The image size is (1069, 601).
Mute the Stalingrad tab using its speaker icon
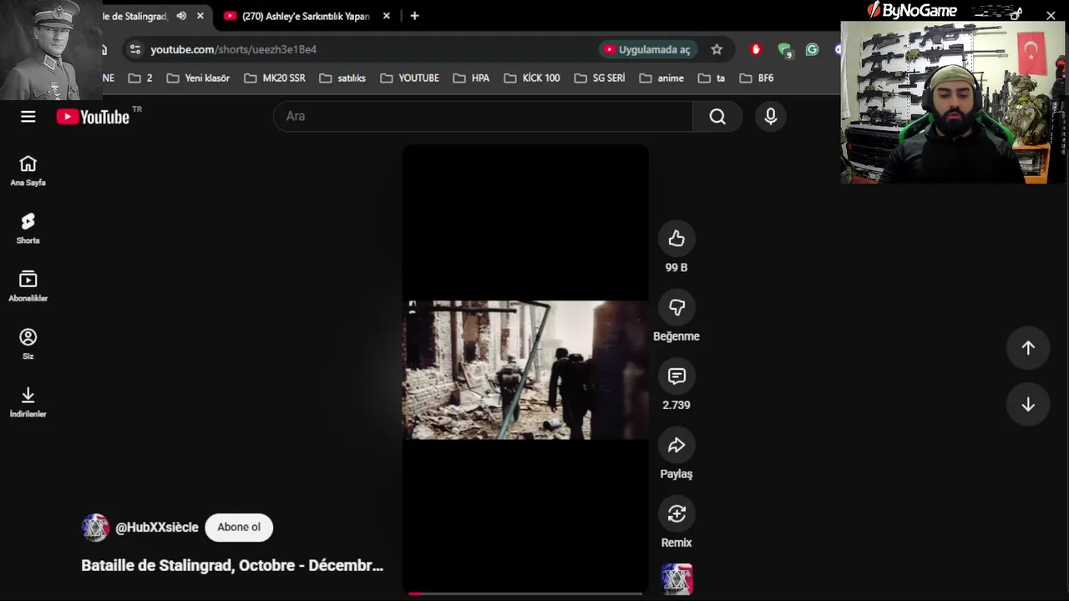pos(181,16)
